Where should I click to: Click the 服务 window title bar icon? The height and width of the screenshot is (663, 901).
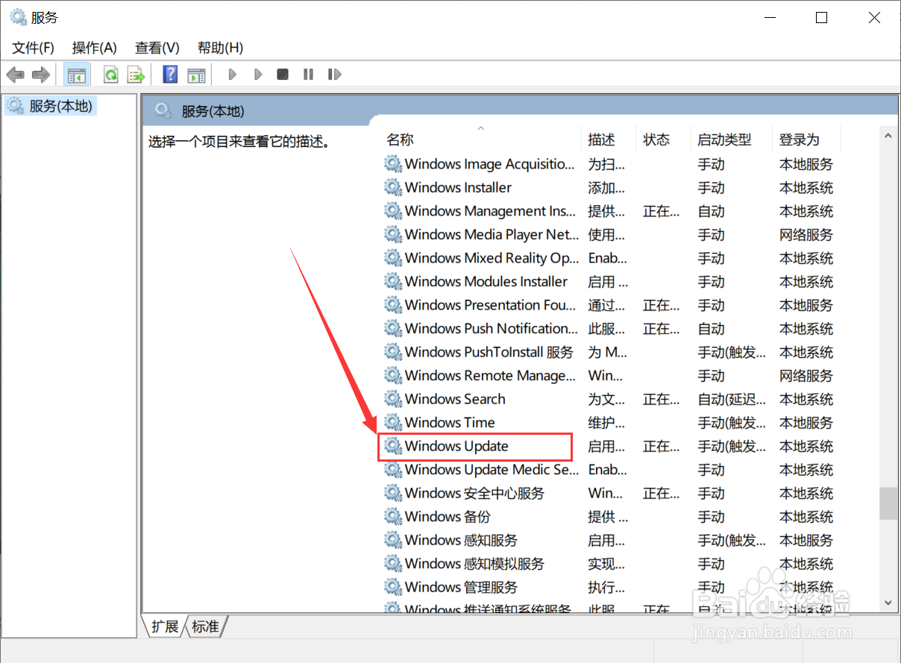pos(18,17)
